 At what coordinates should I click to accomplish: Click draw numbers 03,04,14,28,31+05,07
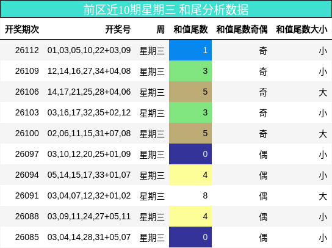[89, 238]
